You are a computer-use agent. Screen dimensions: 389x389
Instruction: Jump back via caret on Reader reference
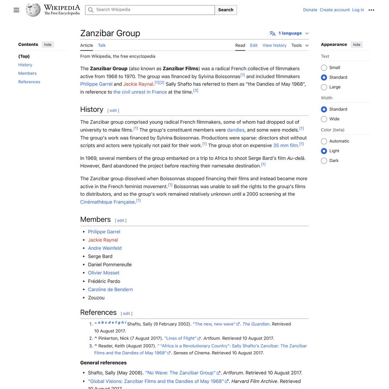[96, 345]
